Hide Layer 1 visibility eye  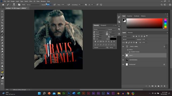(x=123, y=55)
